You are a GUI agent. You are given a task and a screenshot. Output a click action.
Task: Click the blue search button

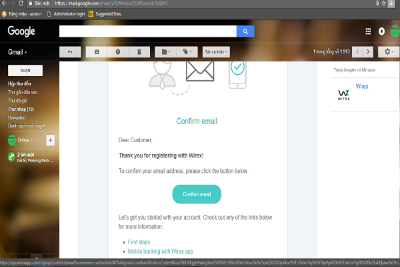point(245,31)
